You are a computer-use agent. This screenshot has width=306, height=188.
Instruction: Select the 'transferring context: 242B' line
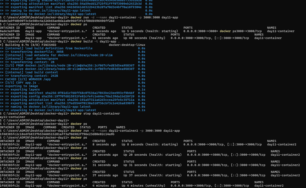34,76
